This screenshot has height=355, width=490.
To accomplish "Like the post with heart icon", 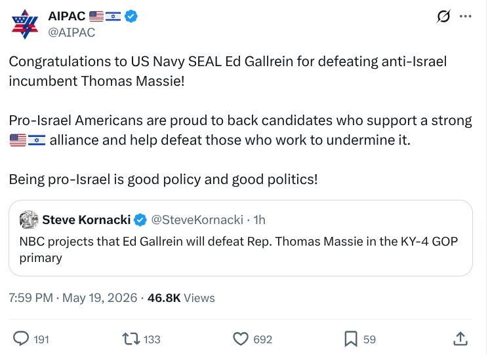I will point(241,339).
